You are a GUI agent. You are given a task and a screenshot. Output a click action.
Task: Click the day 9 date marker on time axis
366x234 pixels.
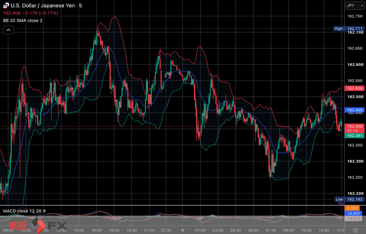click(183, 230)
